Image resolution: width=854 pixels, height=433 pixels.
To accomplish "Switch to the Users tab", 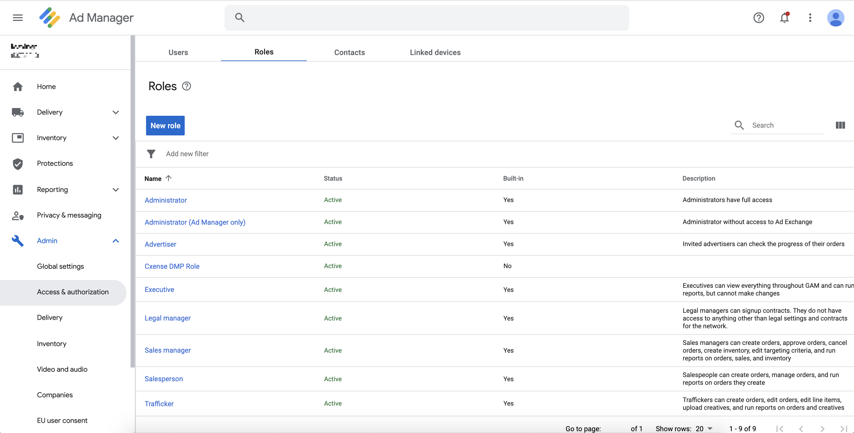I will (178, 52).
